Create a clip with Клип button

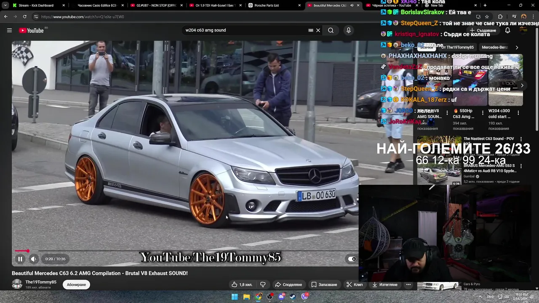click(355, 285)
